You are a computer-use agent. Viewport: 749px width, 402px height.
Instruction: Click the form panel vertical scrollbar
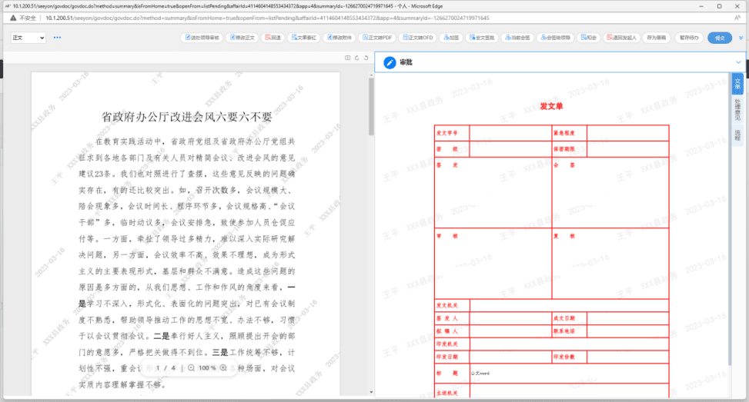730,219
